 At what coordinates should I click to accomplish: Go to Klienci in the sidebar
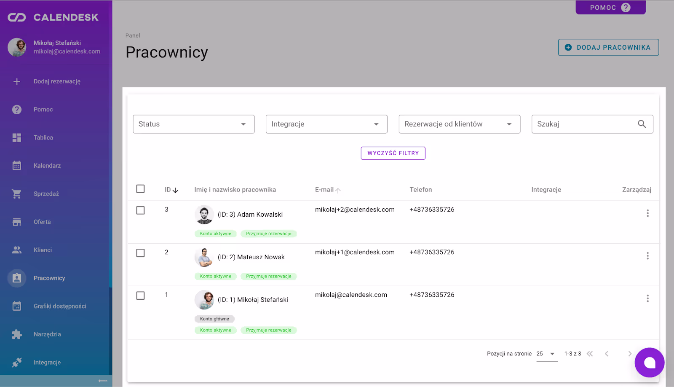click(43, 250)
